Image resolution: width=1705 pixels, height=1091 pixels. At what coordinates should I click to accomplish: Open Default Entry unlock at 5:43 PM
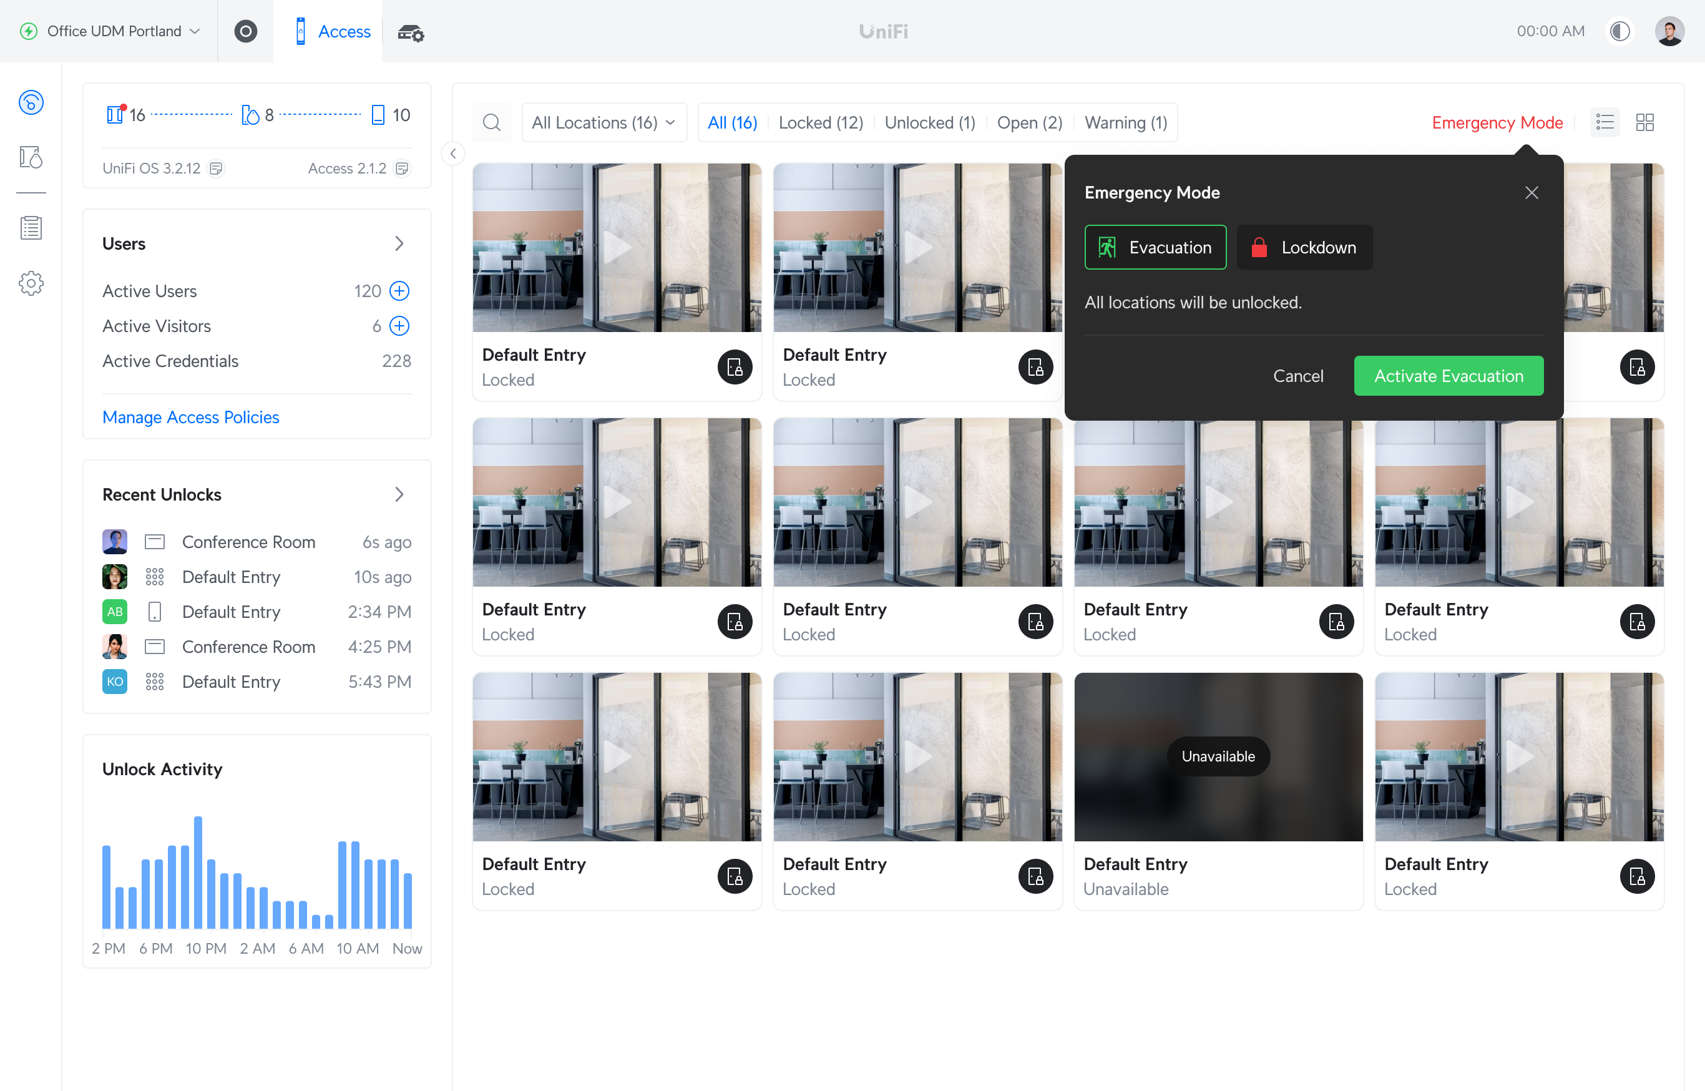tap(256, 682)
